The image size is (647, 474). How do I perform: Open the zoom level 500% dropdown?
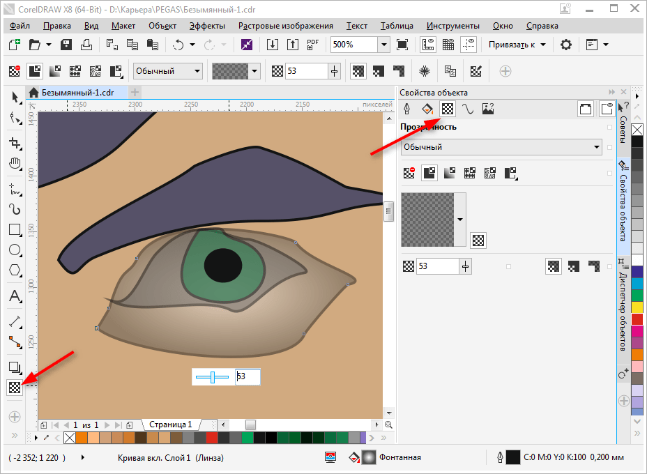click(x=383, y=45)
